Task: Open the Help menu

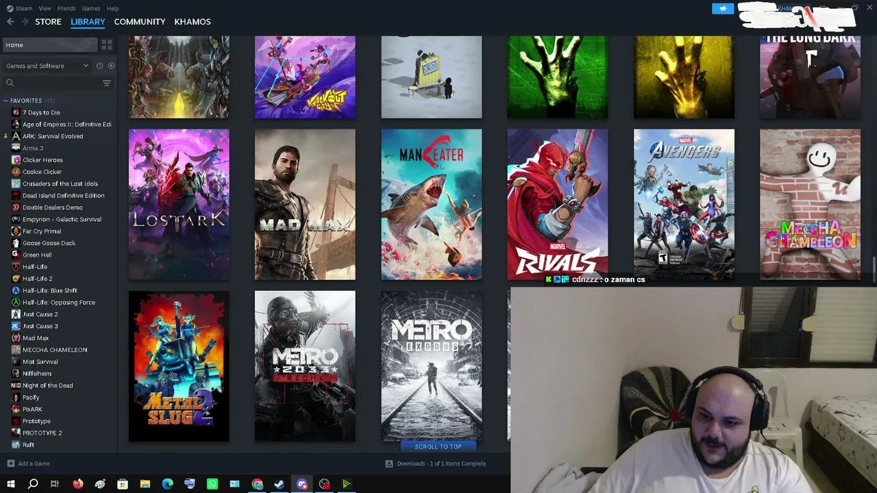Action: [113, 8]
